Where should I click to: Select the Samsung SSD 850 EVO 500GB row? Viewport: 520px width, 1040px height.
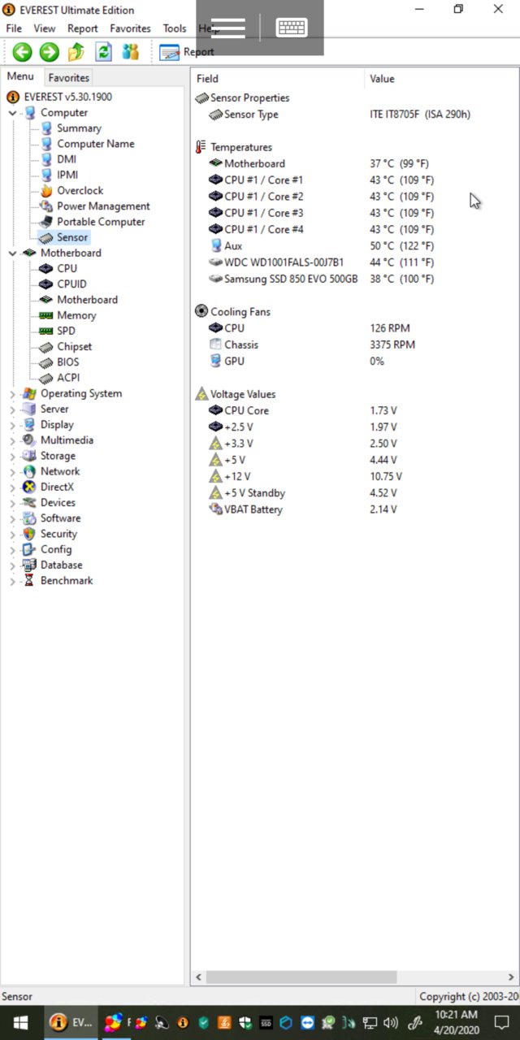click(355, 279)
